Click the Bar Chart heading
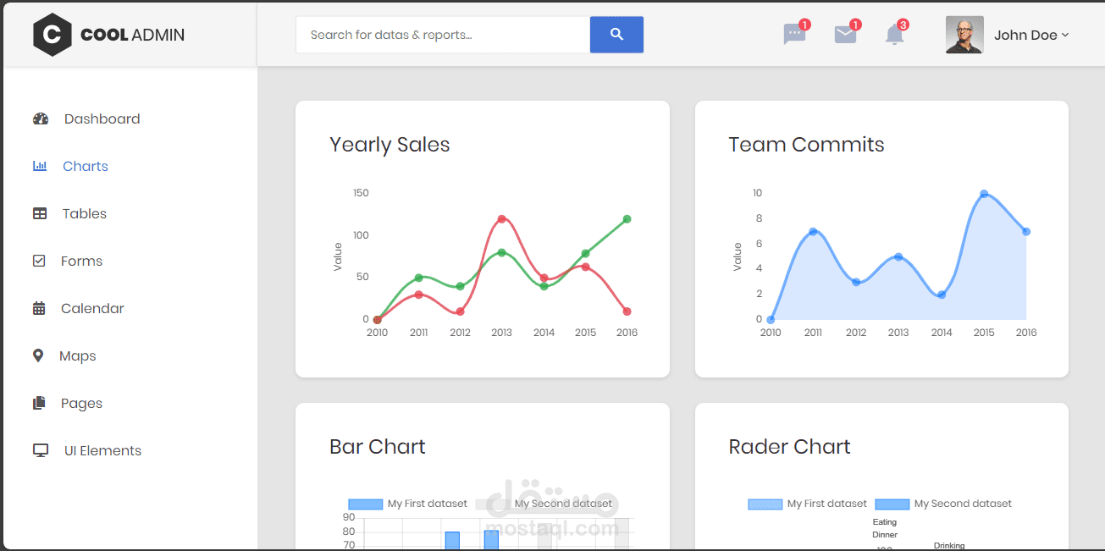Viewport: 1105px width, 551px height. (x=378, y=447)
